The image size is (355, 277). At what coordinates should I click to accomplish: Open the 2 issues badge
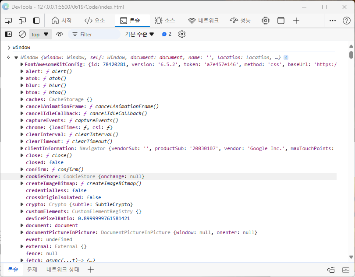click(x=167, y=35)
